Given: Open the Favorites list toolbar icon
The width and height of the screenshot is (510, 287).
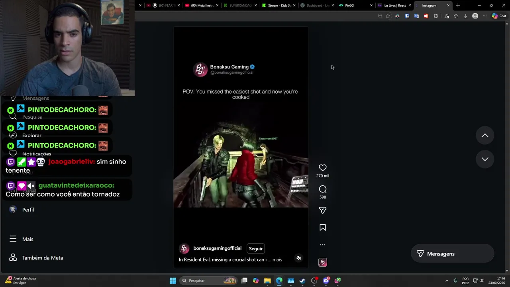Looking at the screenshot, I should (456, 16).
